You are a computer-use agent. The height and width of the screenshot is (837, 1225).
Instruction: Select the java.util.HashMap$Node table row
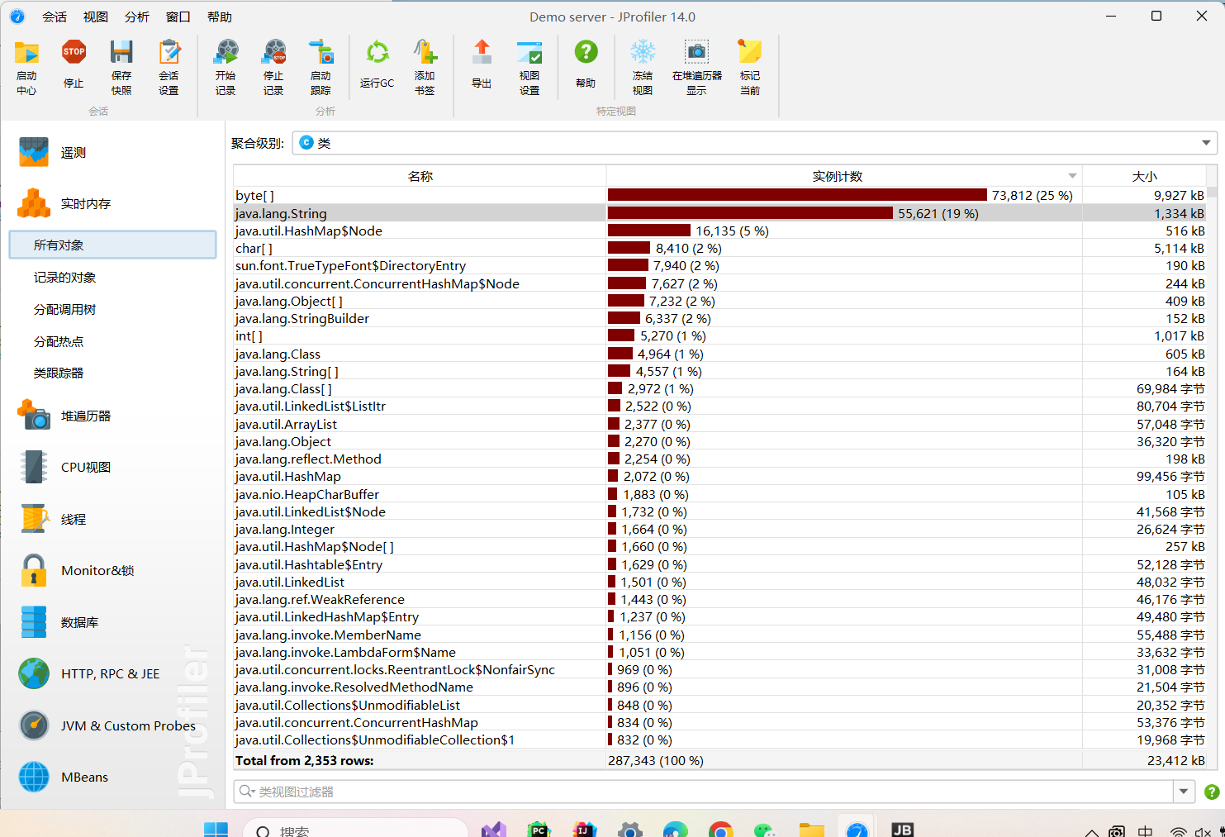pos(719,231)
